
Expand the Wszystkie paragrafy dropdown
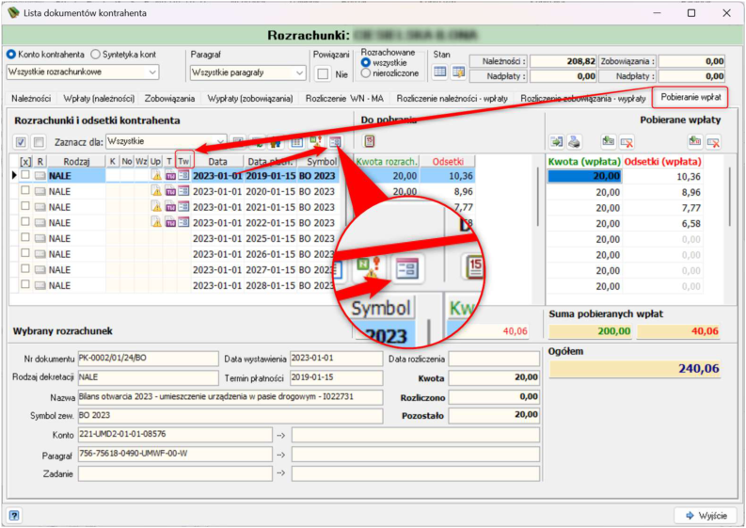247,72
